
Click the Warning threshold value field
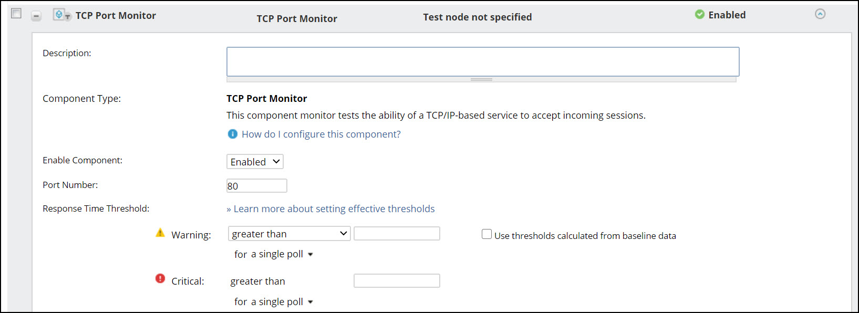397,234
